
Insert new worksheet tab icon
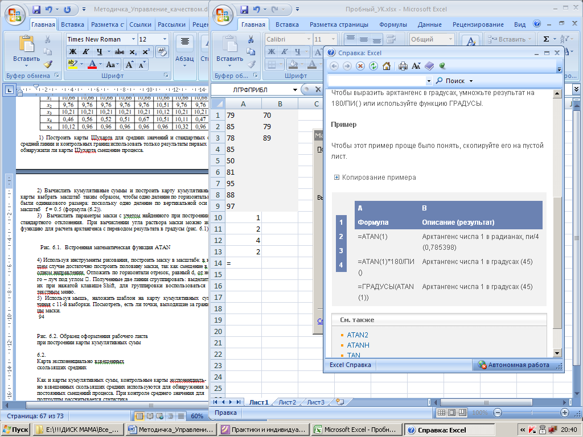(x=339, y=402)
